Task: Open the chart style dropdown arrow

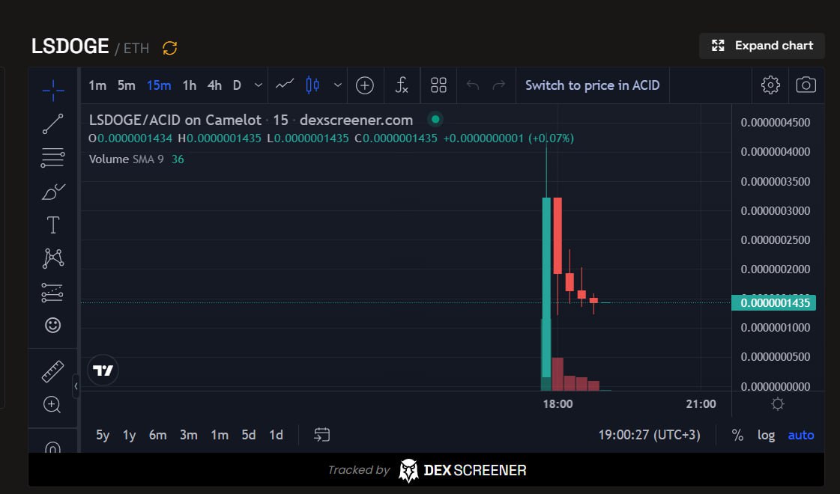Action: click(337, 85)
